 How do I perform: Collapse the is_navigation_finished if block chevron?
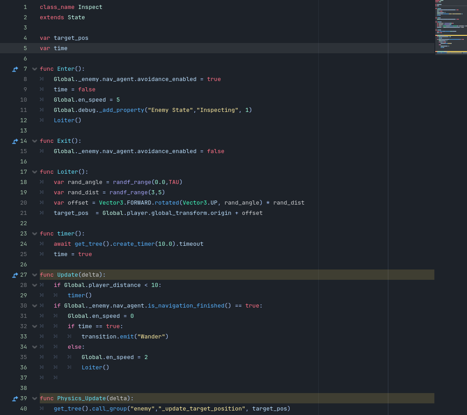[x=34, y=306]
